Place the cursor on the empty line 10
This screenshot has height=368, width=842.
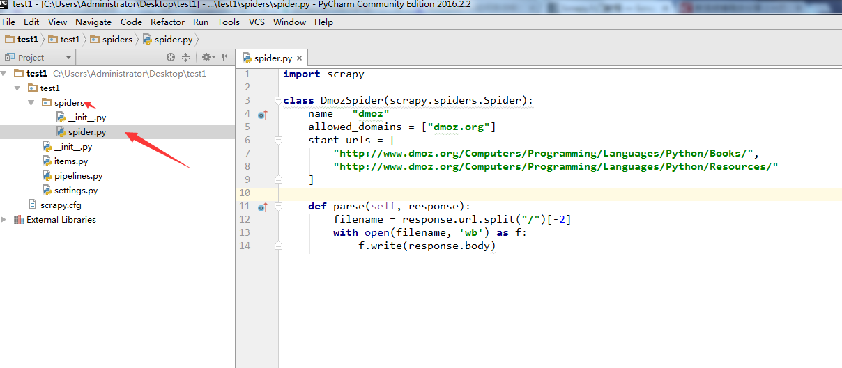point(560,193)
